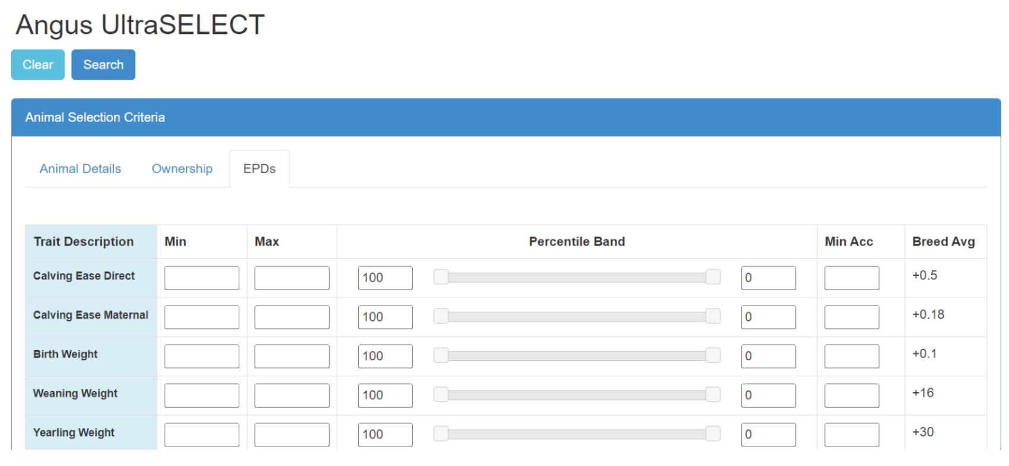Click Yearling Weight Min Acc field
The width and height of the screenshot is (1009, 466).
coord(851,434)
